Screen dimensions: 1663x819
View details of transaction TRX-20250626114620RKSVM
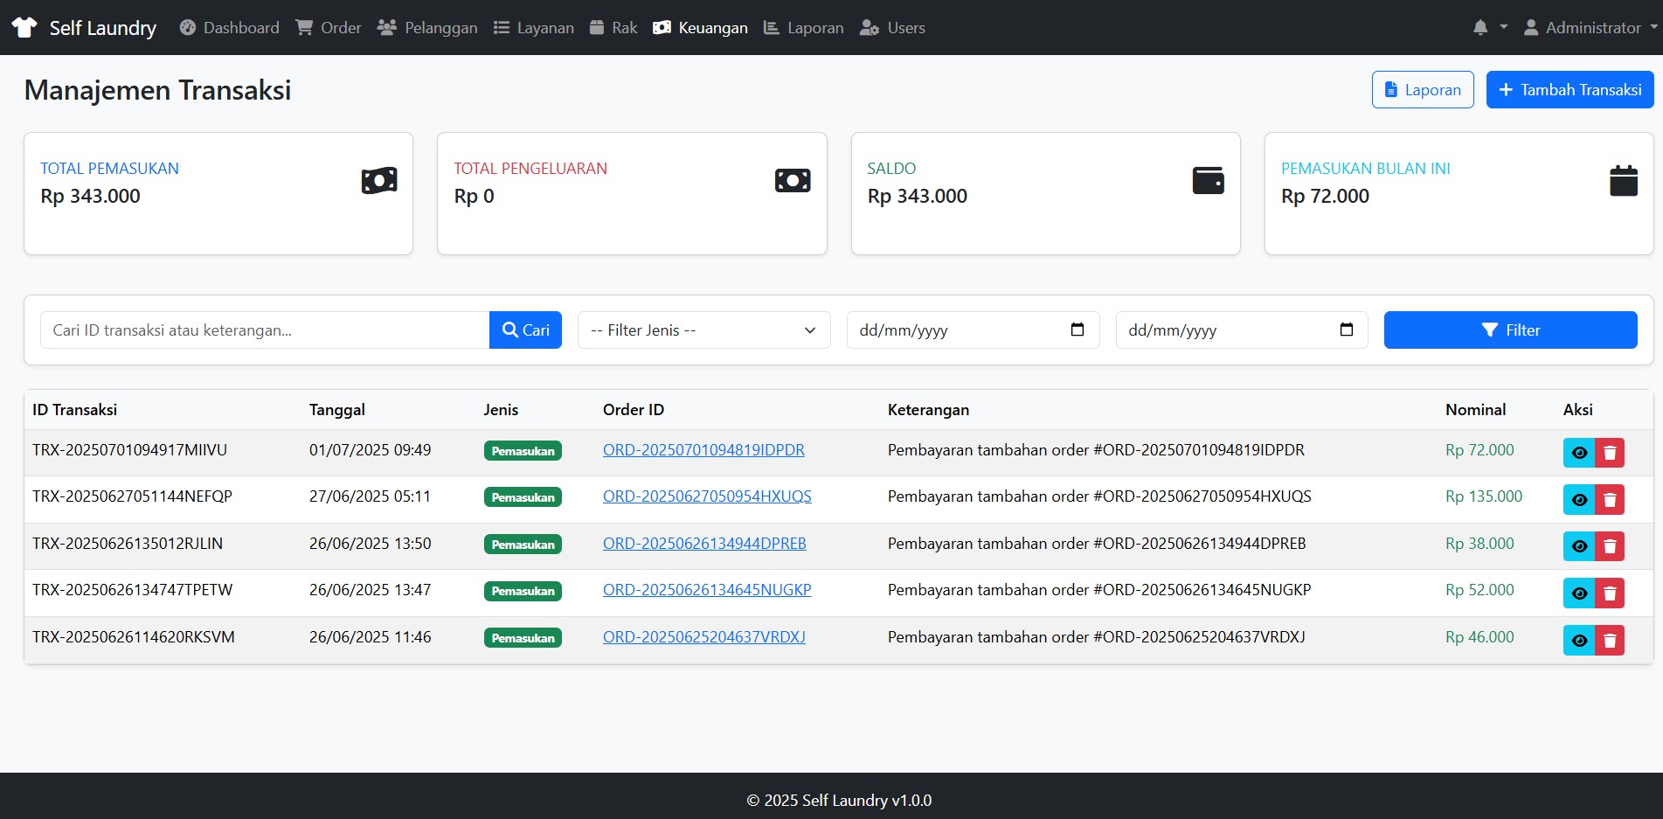tap(1578, 640)
